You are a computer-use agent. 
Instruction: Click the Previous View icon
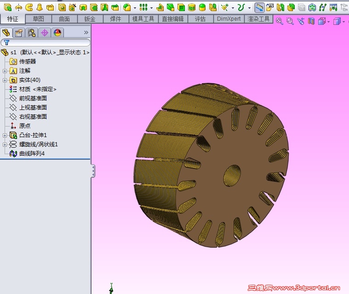click(301, 21)
